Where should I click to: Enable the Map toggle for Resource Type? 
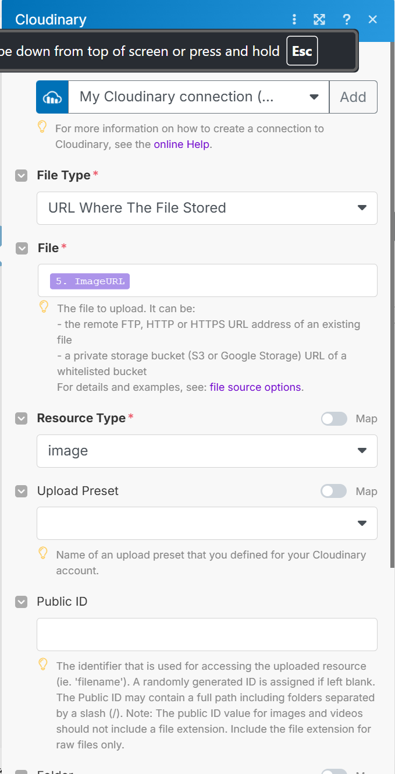[334, 419]
